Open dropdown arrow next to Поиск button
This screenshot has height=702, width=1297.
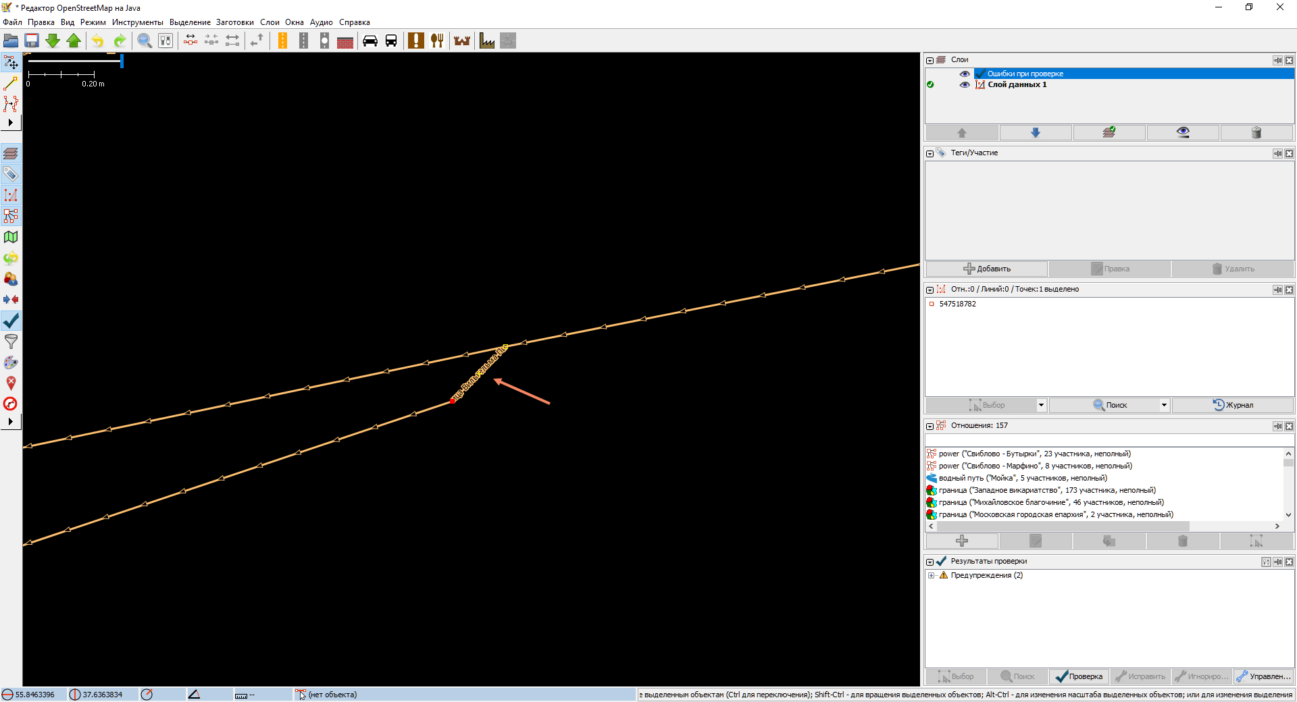click(1164, 405)
